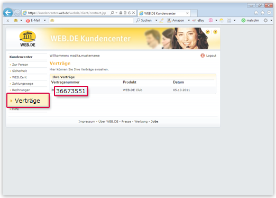Close the WEB.DE Kundencenter tab

tap(187, 13)
